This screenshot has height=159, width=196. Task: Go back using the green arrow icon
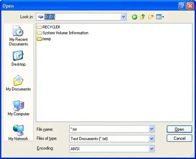[x=135, y=17]
